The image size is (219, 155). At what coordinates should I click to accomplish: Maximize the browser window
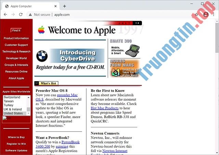coord(202,4)
